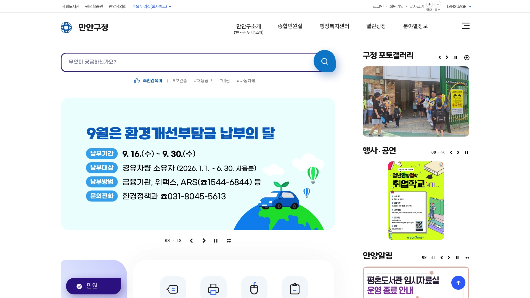Select the #채용공고 search keyword
This screenshot has width=530, height=298.
[x=203, y=81]
